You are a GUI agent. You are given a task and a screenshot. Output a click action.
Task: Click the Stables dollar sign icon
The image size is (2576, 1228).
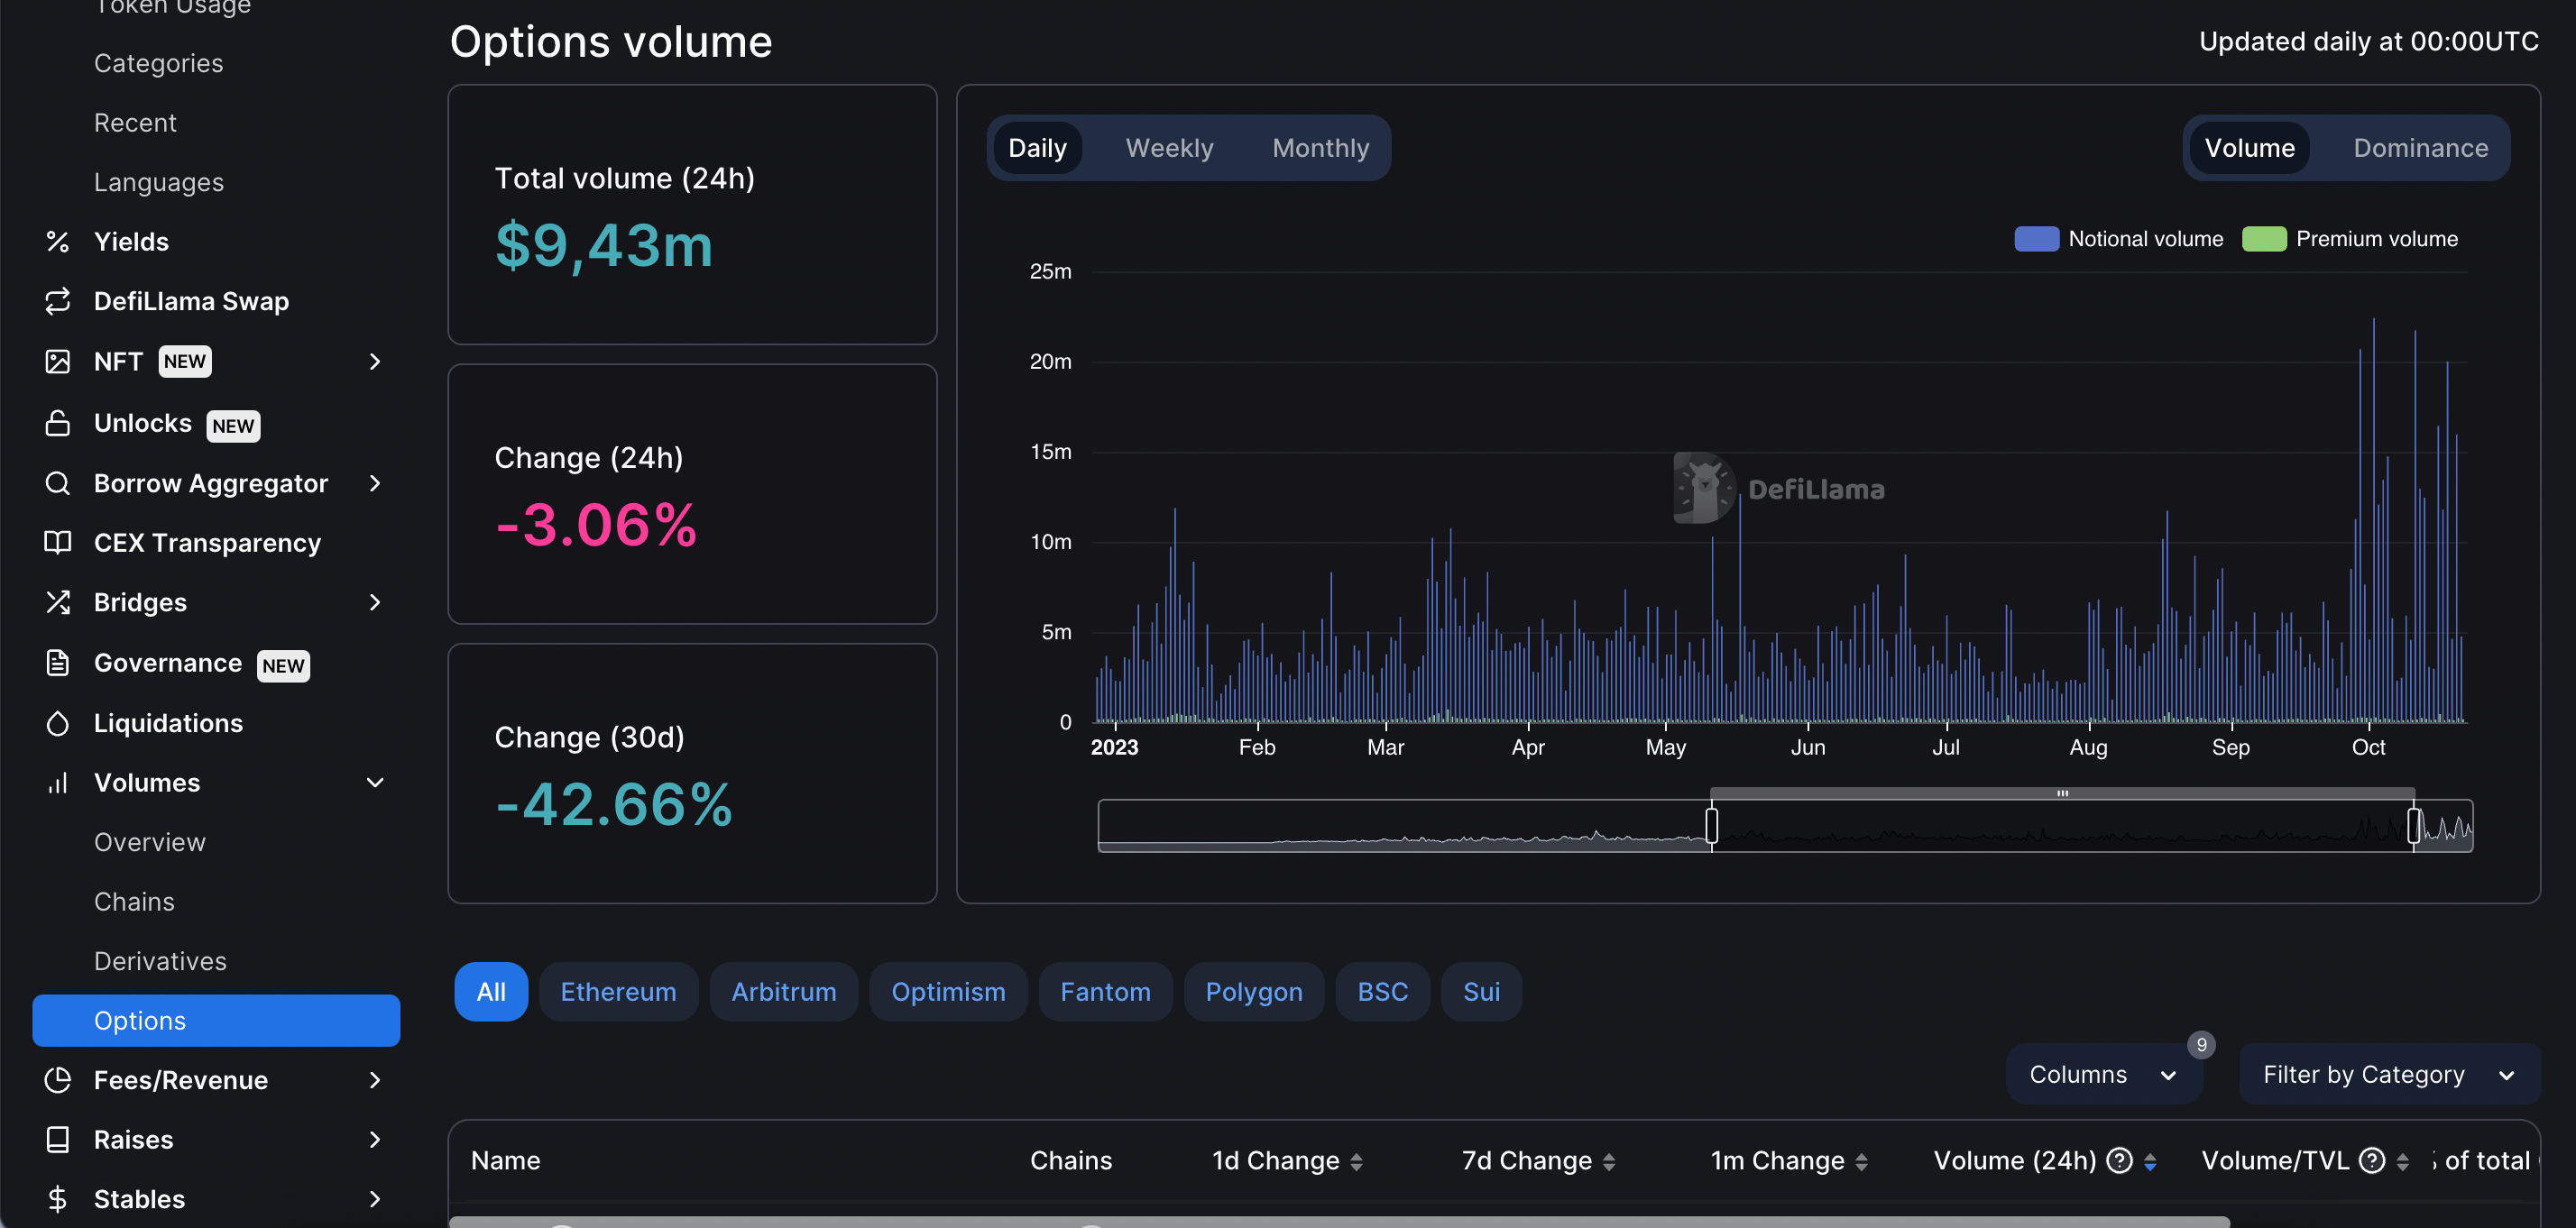[x=57, y=1199]
